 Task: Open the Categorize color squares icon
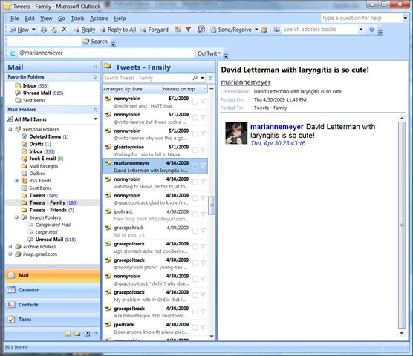pyautogui.click(x=178, y=29)
